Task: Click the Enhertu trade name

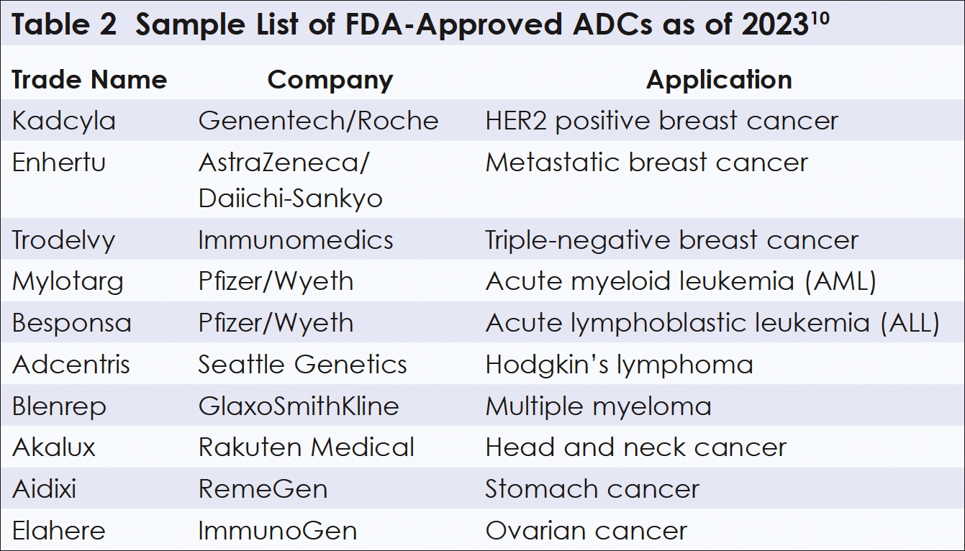Action: tap(59, 162)
